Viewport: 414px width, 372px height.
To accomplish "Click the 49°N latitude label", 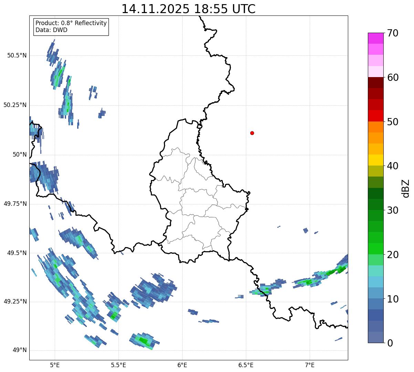I will 19,350.
